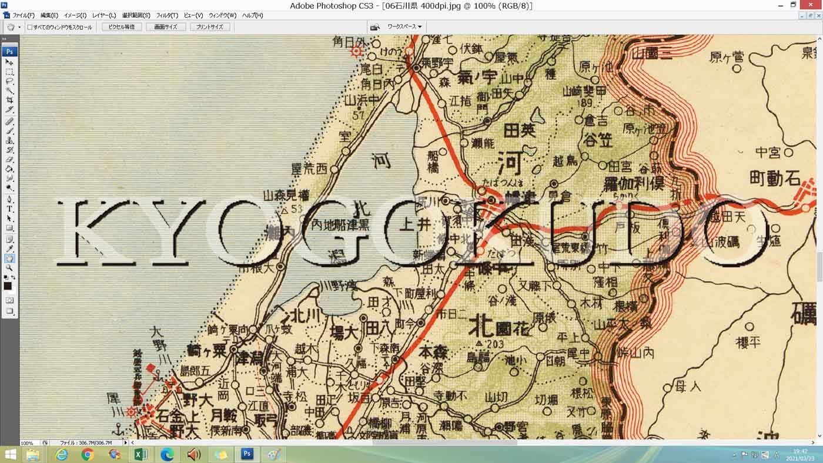
Task: Open File Explorer from taskbar
Action: point(32,454)
